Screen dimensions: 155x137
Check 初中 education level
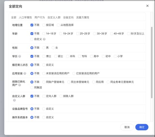coord(103,56)
